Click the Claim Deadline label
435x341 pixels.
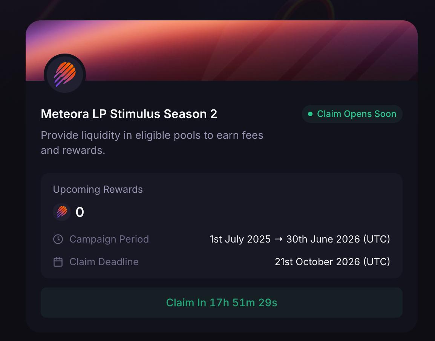[104, 262]
